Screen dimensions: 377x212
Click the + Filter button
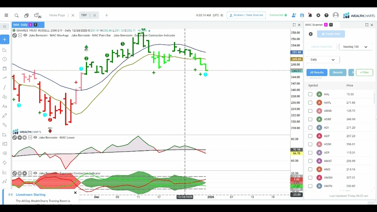click(x=364, y=72)
